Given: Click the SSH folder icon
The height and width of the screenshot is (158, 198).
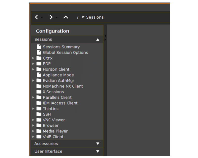Looking at the screenshot, I should click(39, 114).
